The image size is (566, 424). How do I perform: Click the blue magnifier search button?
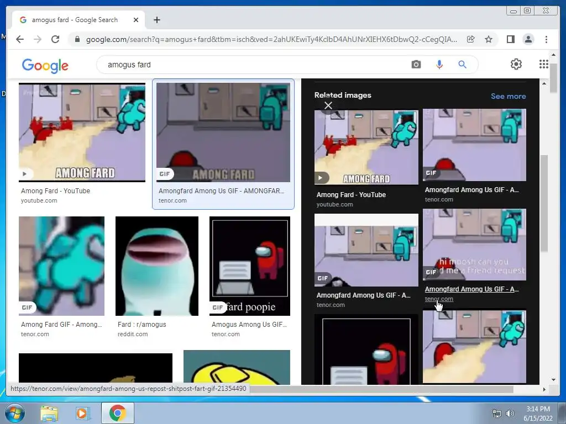(463, 65)
